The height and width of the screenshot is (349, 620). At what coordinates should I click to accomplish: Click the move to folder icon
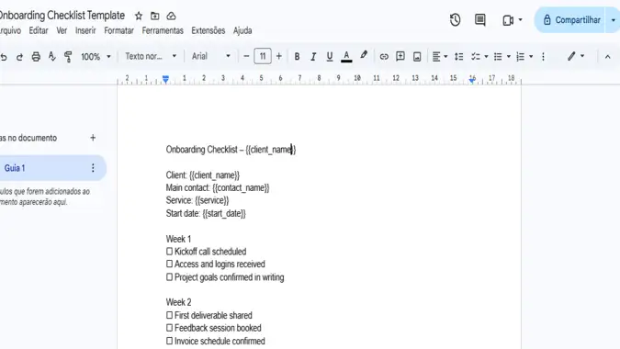(155, 16)
